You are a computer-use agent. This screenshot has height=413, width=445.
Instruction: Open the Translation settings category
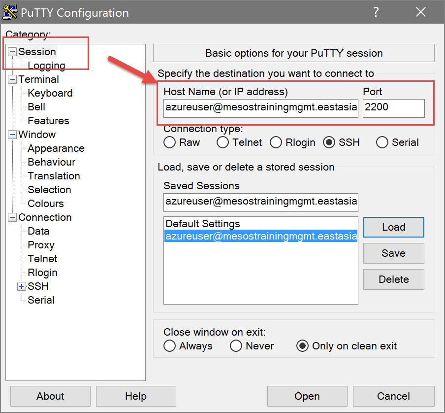[x=54, y=176]
